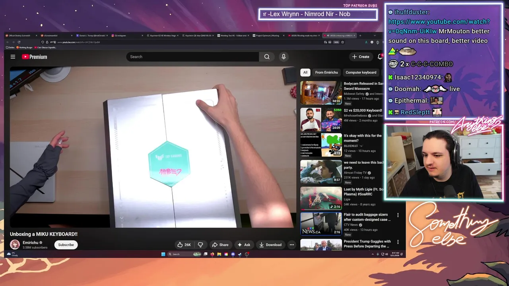
Task: Open Emirichu channel avatar
Action: pyautogui.click(x=15, y=245)
